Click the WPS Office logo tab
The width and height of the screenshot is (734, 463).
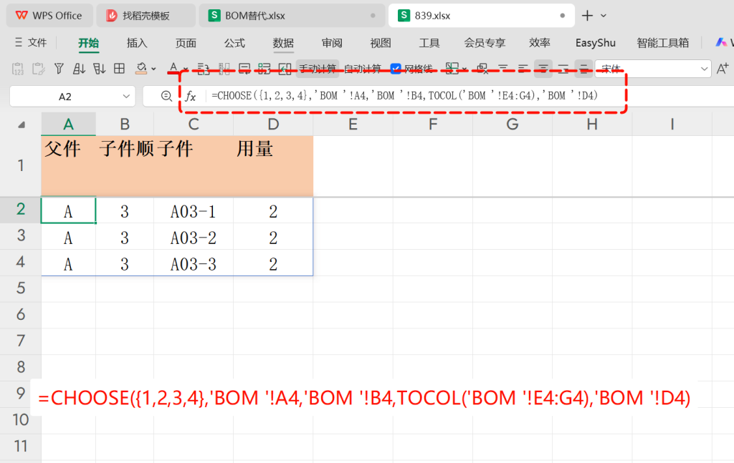(49, 16)
